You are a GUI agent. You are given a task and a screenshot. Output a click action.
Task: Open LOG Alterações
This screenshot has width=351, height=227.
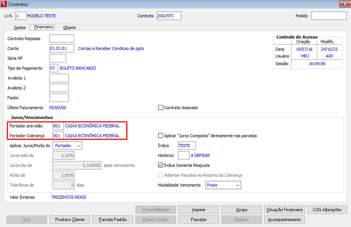(x=327, y=210)
